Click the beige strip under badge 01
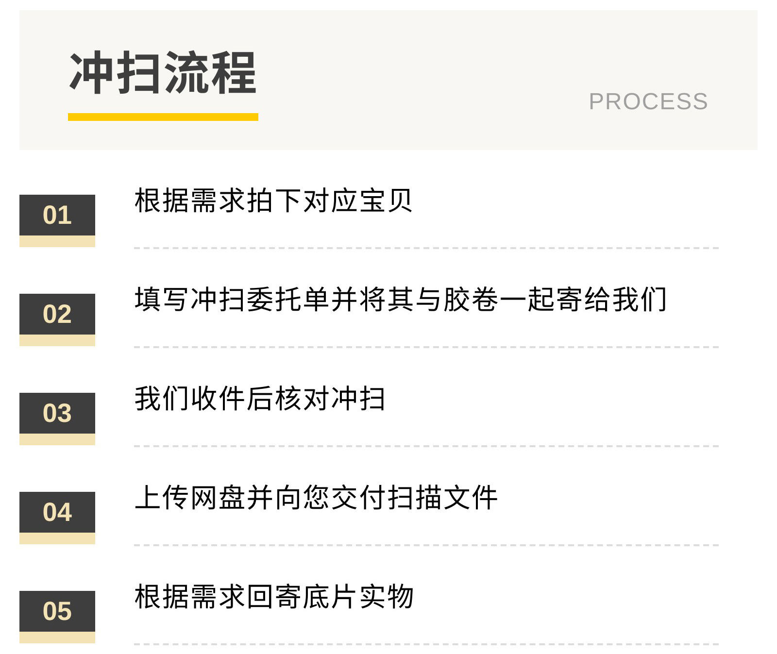 [57, 241]
